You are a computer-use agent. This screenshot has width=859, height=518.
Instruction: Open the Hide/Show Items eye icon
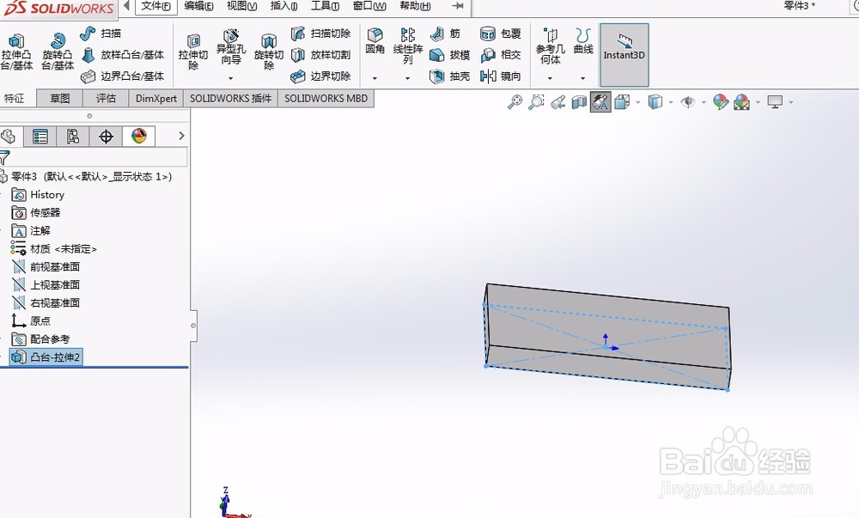(687, 102)
